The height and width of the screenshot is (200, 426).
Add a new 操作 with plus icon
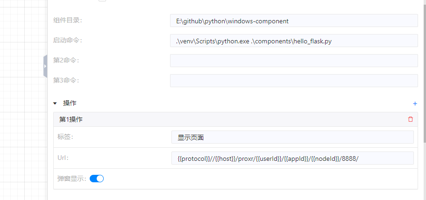pyautogui.click(x=415, y=103)
